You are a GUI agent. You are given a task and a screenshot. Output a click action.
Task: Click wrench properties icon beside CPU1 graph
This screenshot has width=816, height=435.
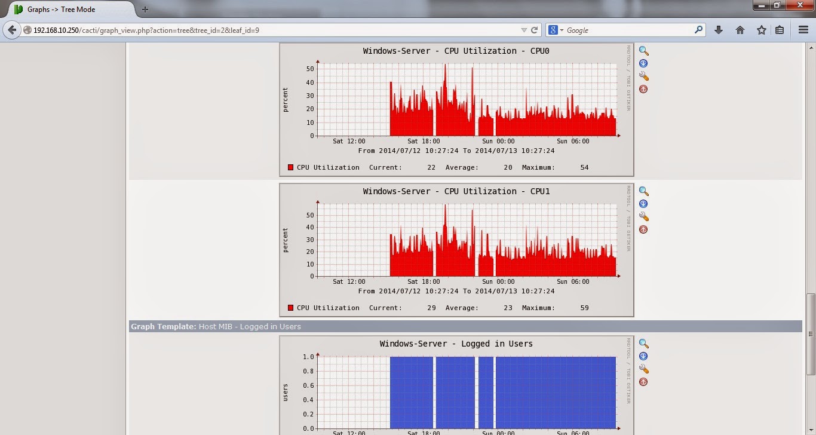643,216
